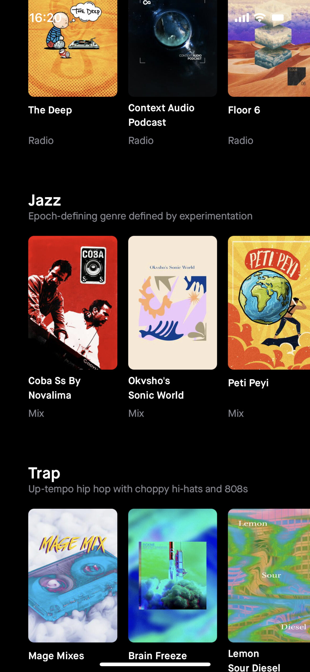Tap the Okvsho's Sonic World title text

(x=156, y=388)
